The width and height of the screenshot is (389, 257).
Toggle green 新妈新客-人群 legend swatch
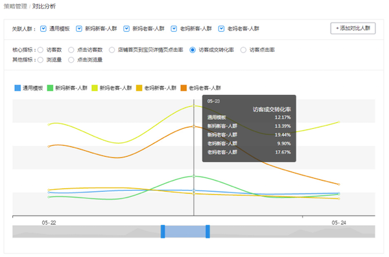coord(50,88)
